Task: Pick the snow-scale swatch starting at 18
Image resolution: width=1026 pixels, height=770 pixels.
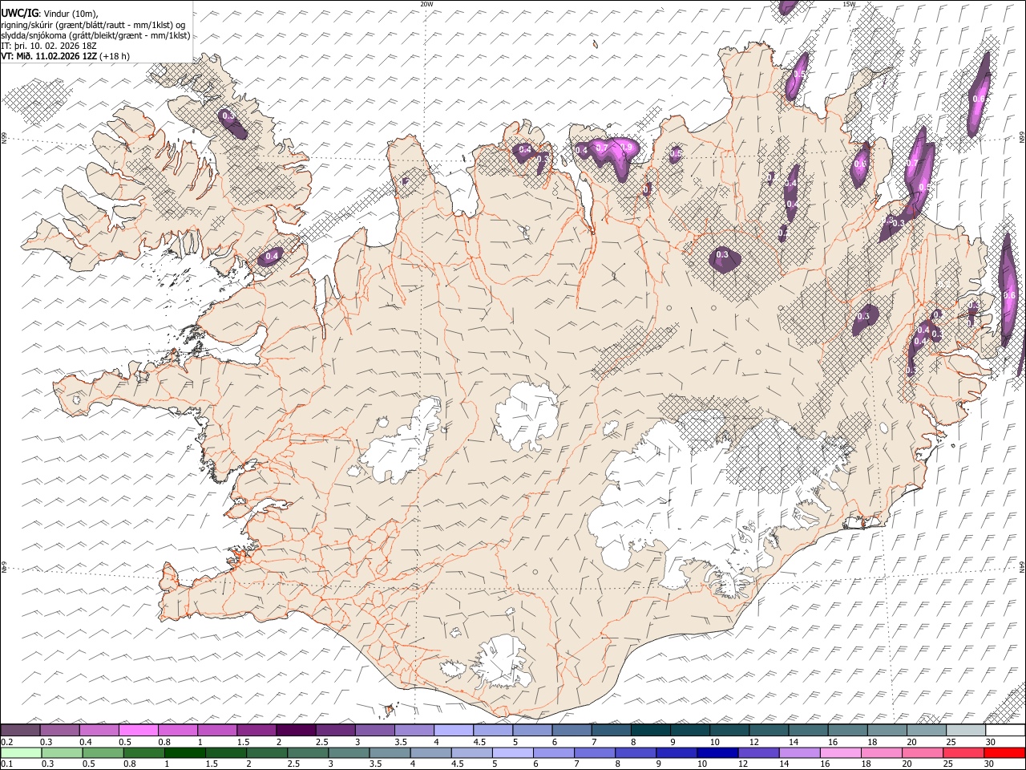Action: point(887,731)
